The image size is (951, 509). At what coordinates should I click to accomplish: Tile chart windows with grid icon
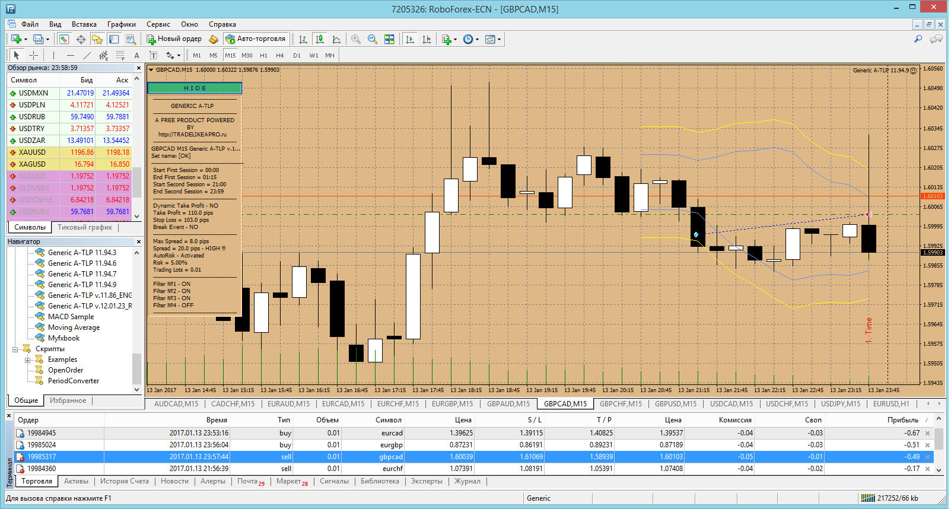[389, 39]
